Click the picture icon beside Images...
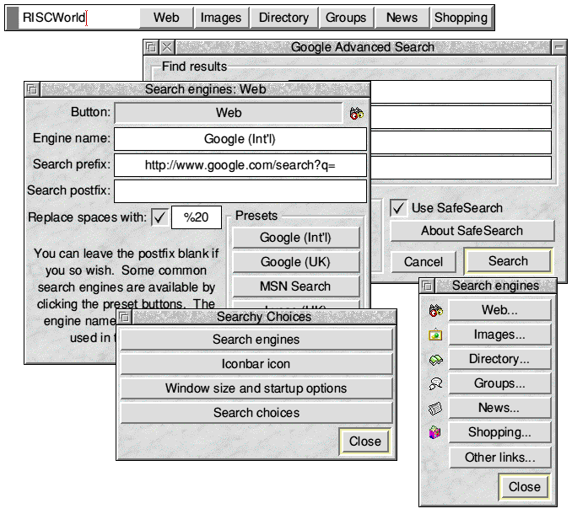Viewport: 572px width, 514px height. click(x=435, y=335)
